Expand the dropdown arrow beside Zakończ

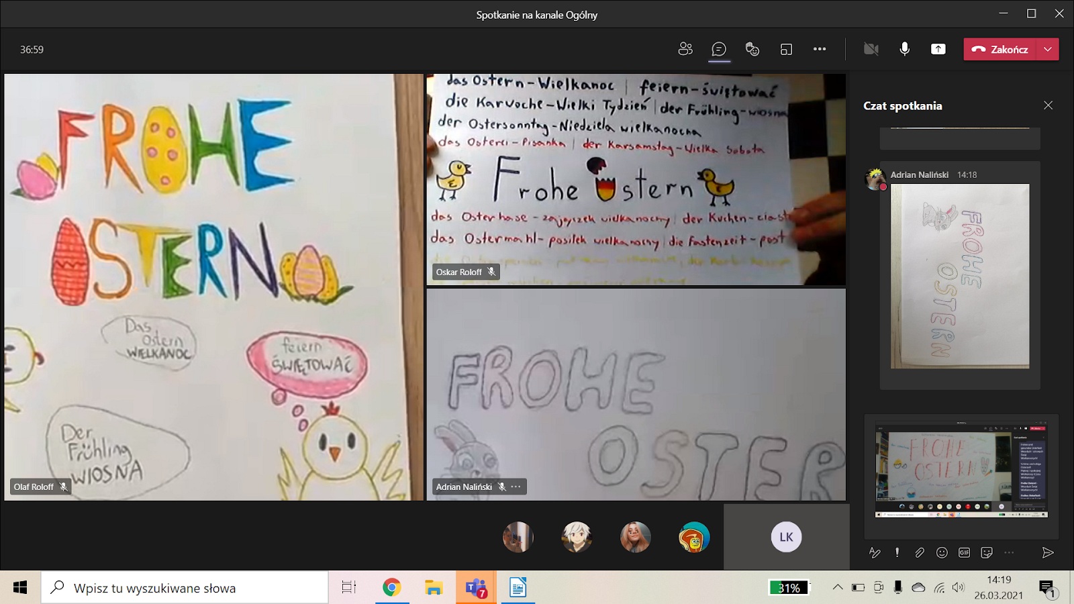tap(1048, 49)
